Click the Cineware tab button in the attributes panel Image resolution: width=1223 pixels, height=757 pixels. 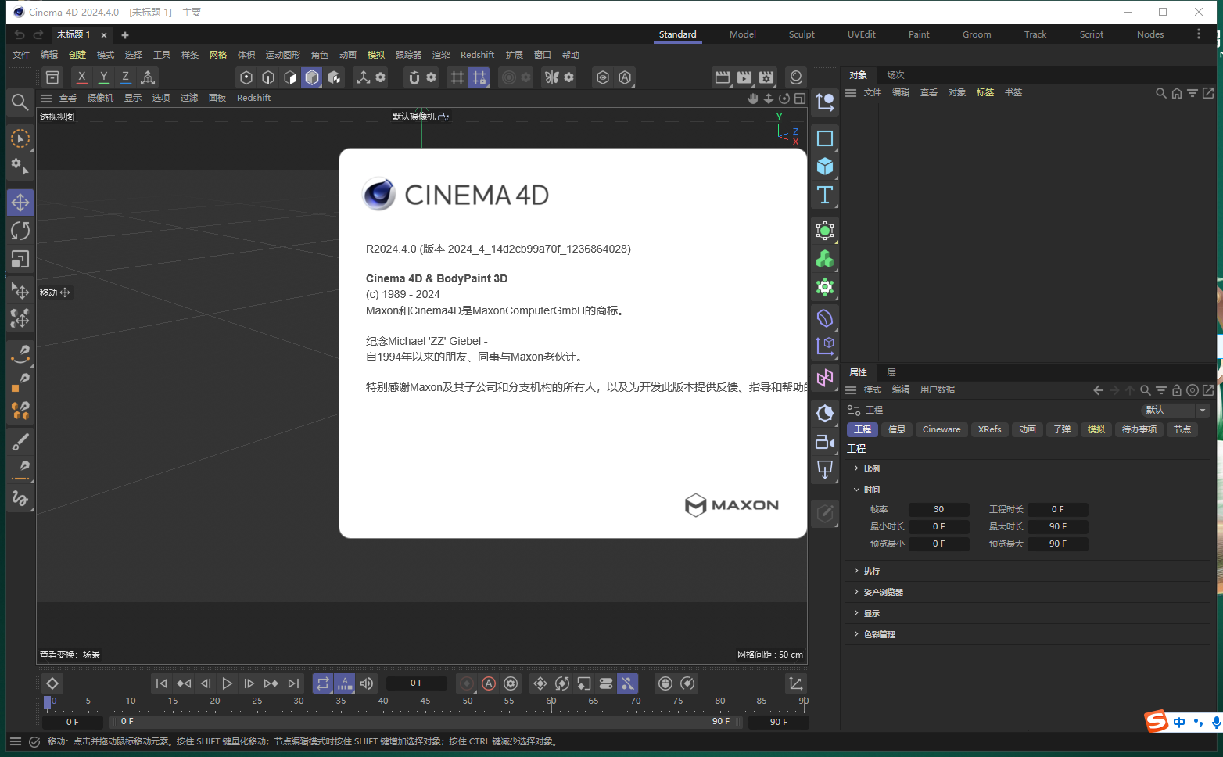point(941,429)
